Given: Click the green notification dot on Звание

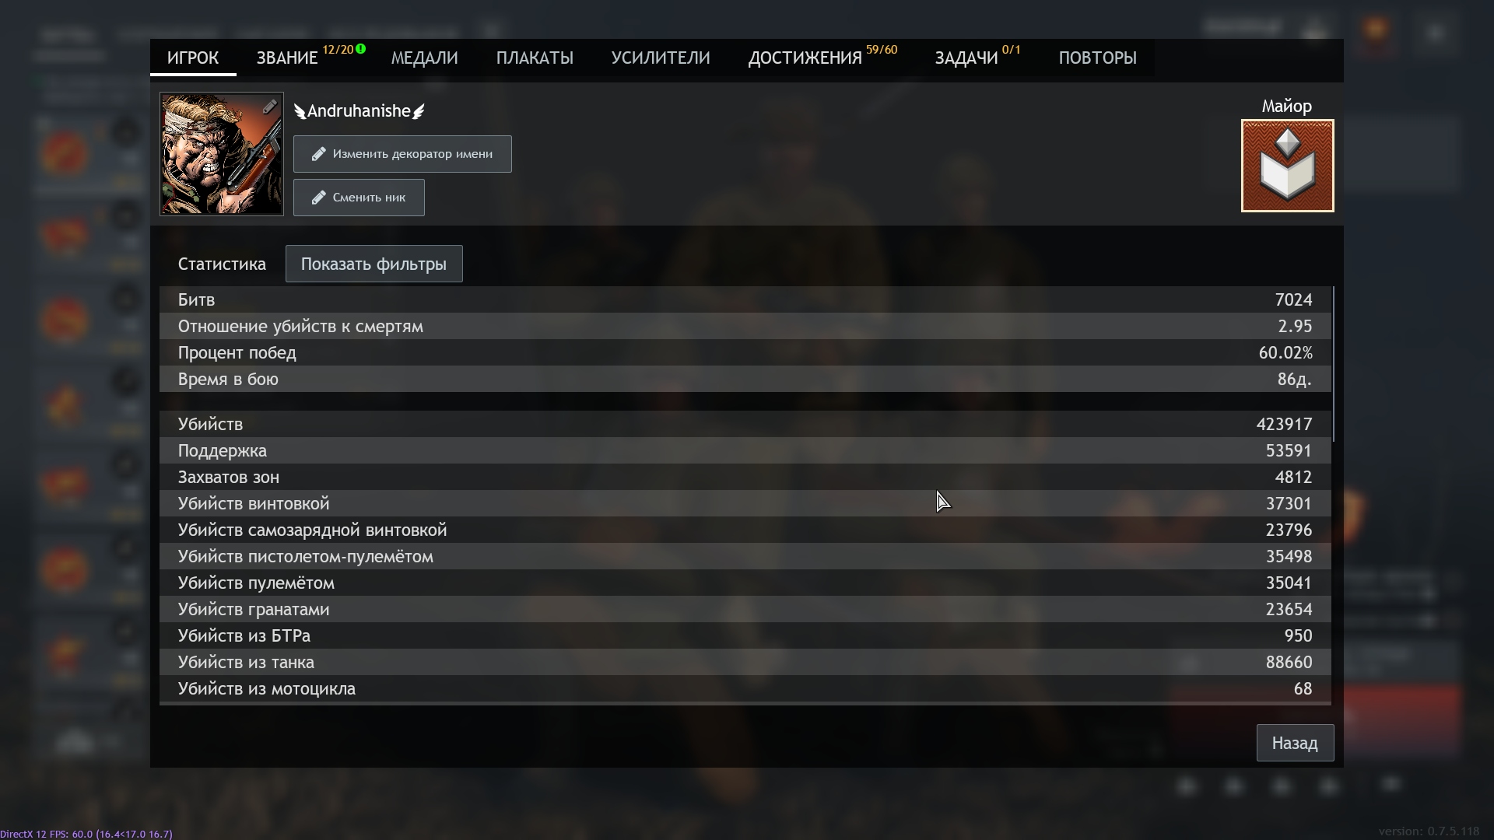Looking at the screenshot, I should tap(361, 49).
